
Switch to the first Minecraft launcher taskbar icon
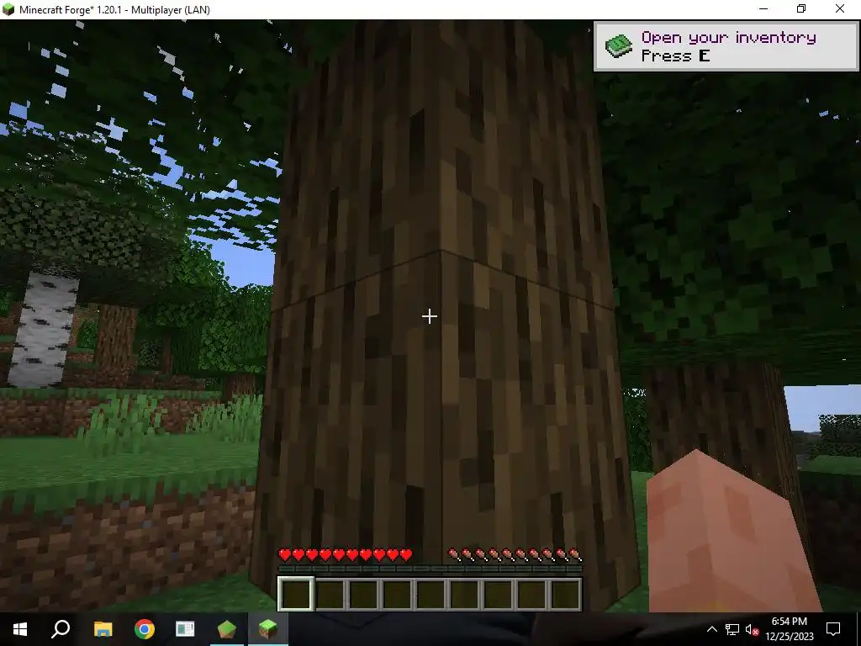tap(226, 629)
